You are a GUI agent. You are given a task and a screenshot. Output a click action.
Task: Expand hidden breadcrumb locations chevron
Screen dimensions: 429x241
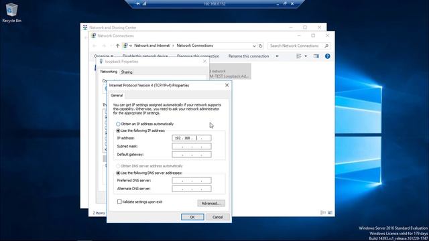coord(131,46)
